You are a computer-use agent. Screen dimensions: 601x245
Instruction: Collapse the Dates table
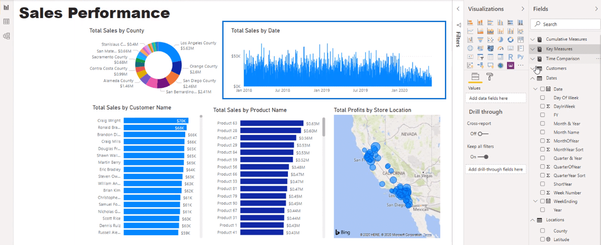pyautogui.click(x=533, y=78)
